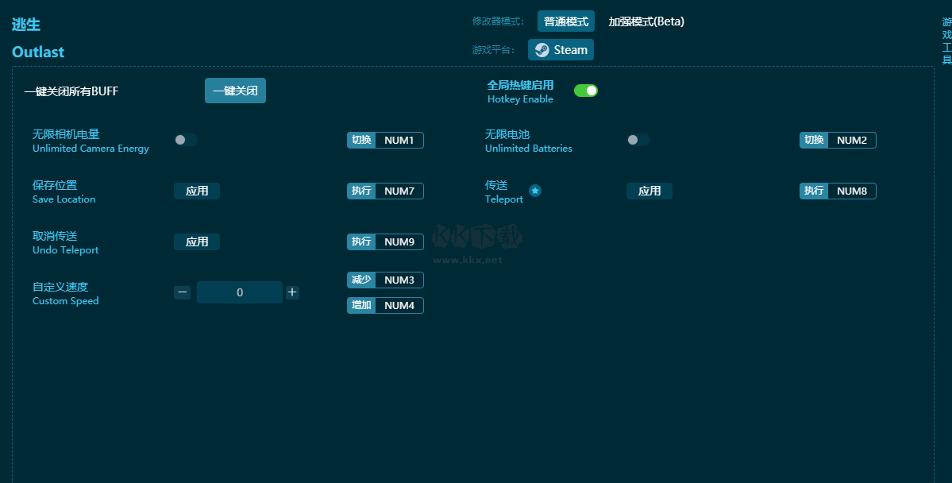Click the plus button for Custom Speed
The height and width of the screenshot is (483, 952).
292,292
